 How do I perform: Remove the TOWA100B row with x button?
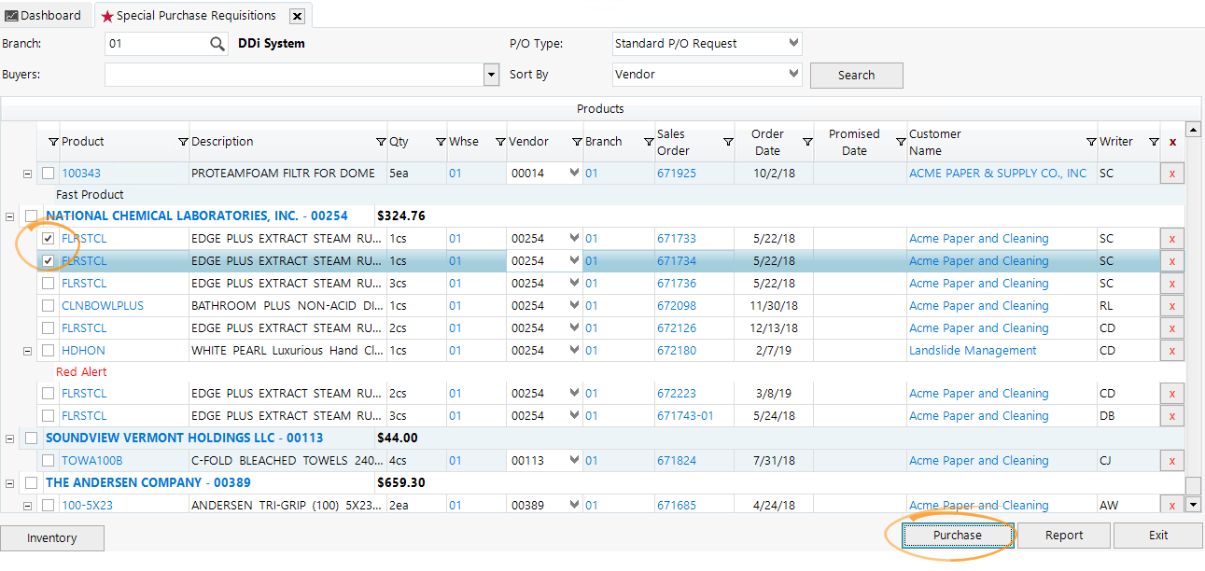(1171, 461)
